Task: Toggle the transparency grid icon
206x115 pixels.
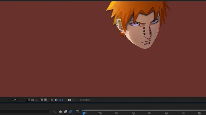Action: click(33, 100)
